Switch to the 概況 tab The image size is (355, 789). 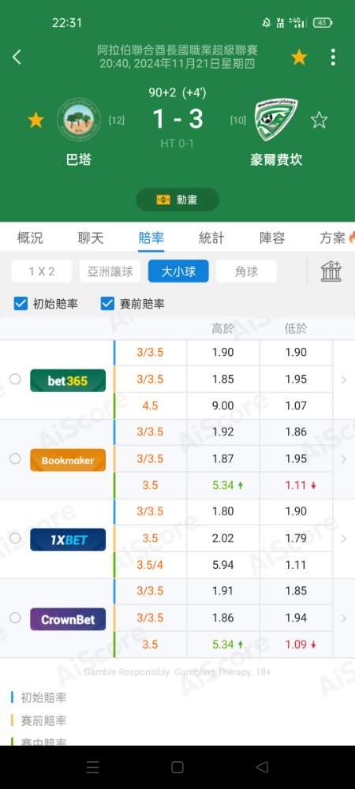point(30,238)
